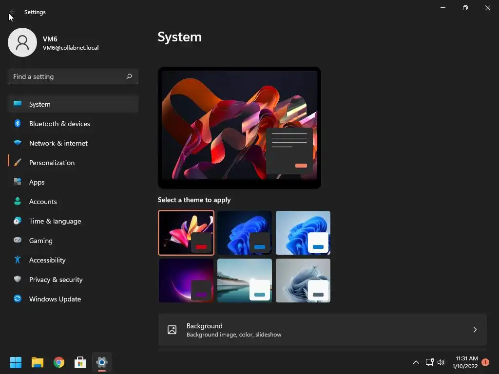Viewport: 499px width, 374px height.
Task: Open Bluetooth & devices settings
Action: (73, 124)
